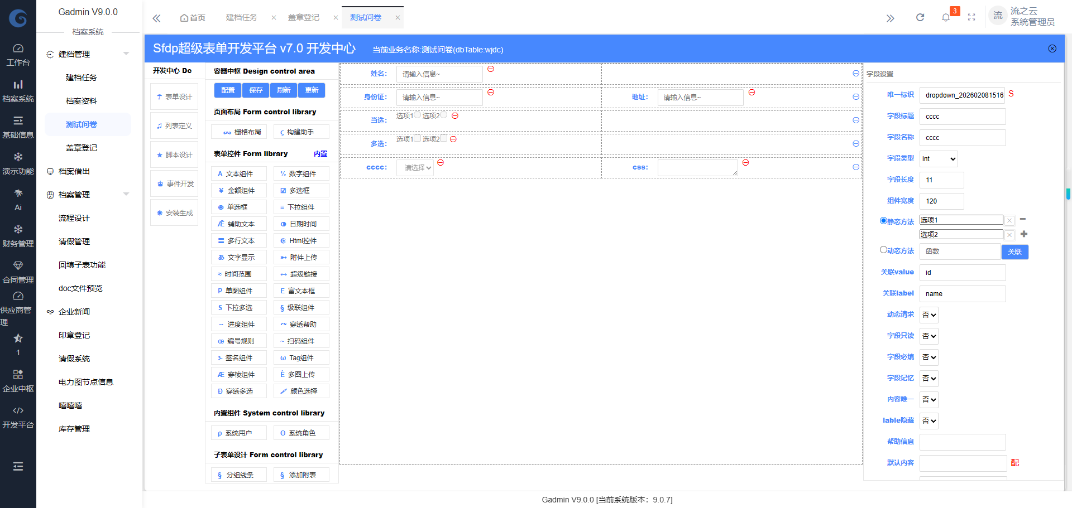Click the 保存 button

(x=256, y=90)
